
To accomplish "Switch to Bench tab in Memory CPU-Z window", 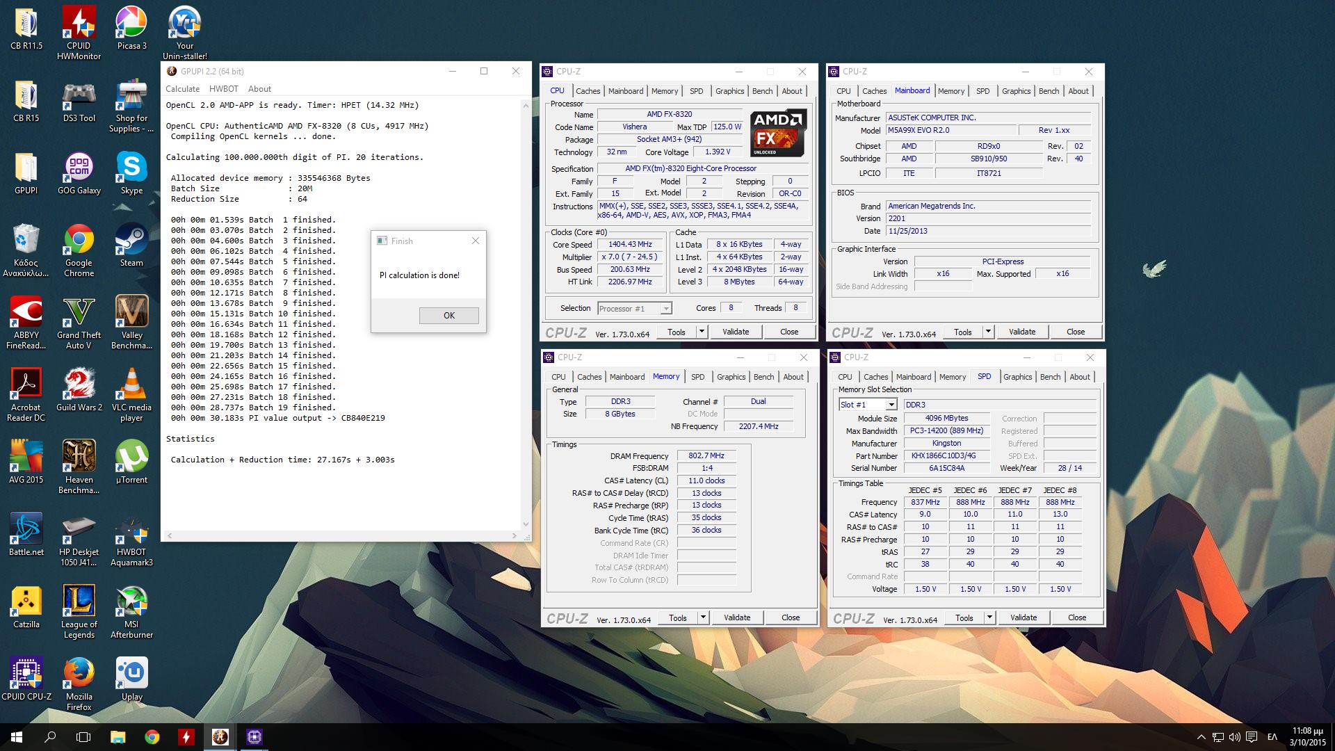I will [763, 377].
